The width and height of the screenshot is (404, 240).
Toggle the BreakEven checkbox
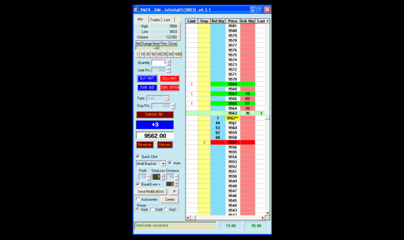click(138, 184)
